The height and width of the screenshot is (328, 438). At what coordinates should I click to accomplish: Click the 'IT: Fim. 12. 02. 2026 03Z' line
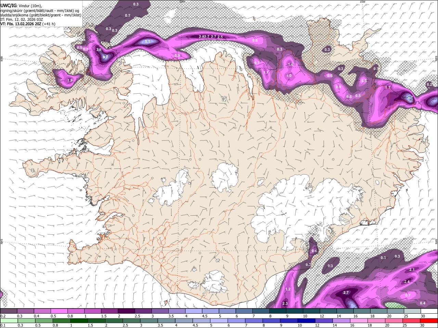pos(22,19)
